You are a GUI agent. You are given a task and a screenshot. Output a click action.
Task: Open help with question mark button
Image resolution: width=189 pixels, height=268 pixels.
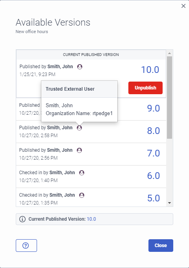pos(26,246)
